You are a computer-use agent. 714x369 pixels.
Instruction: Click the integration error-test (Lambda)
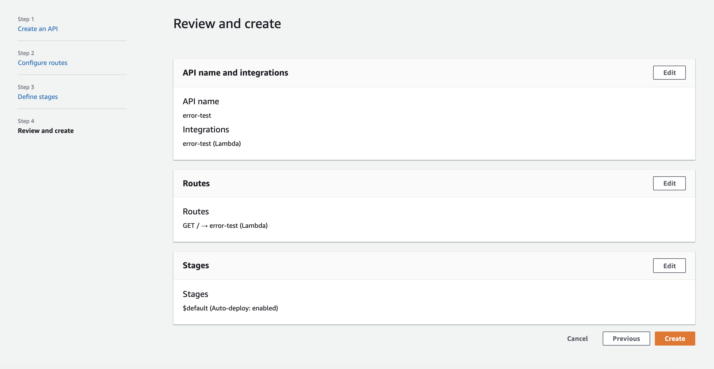click(212, 143)
